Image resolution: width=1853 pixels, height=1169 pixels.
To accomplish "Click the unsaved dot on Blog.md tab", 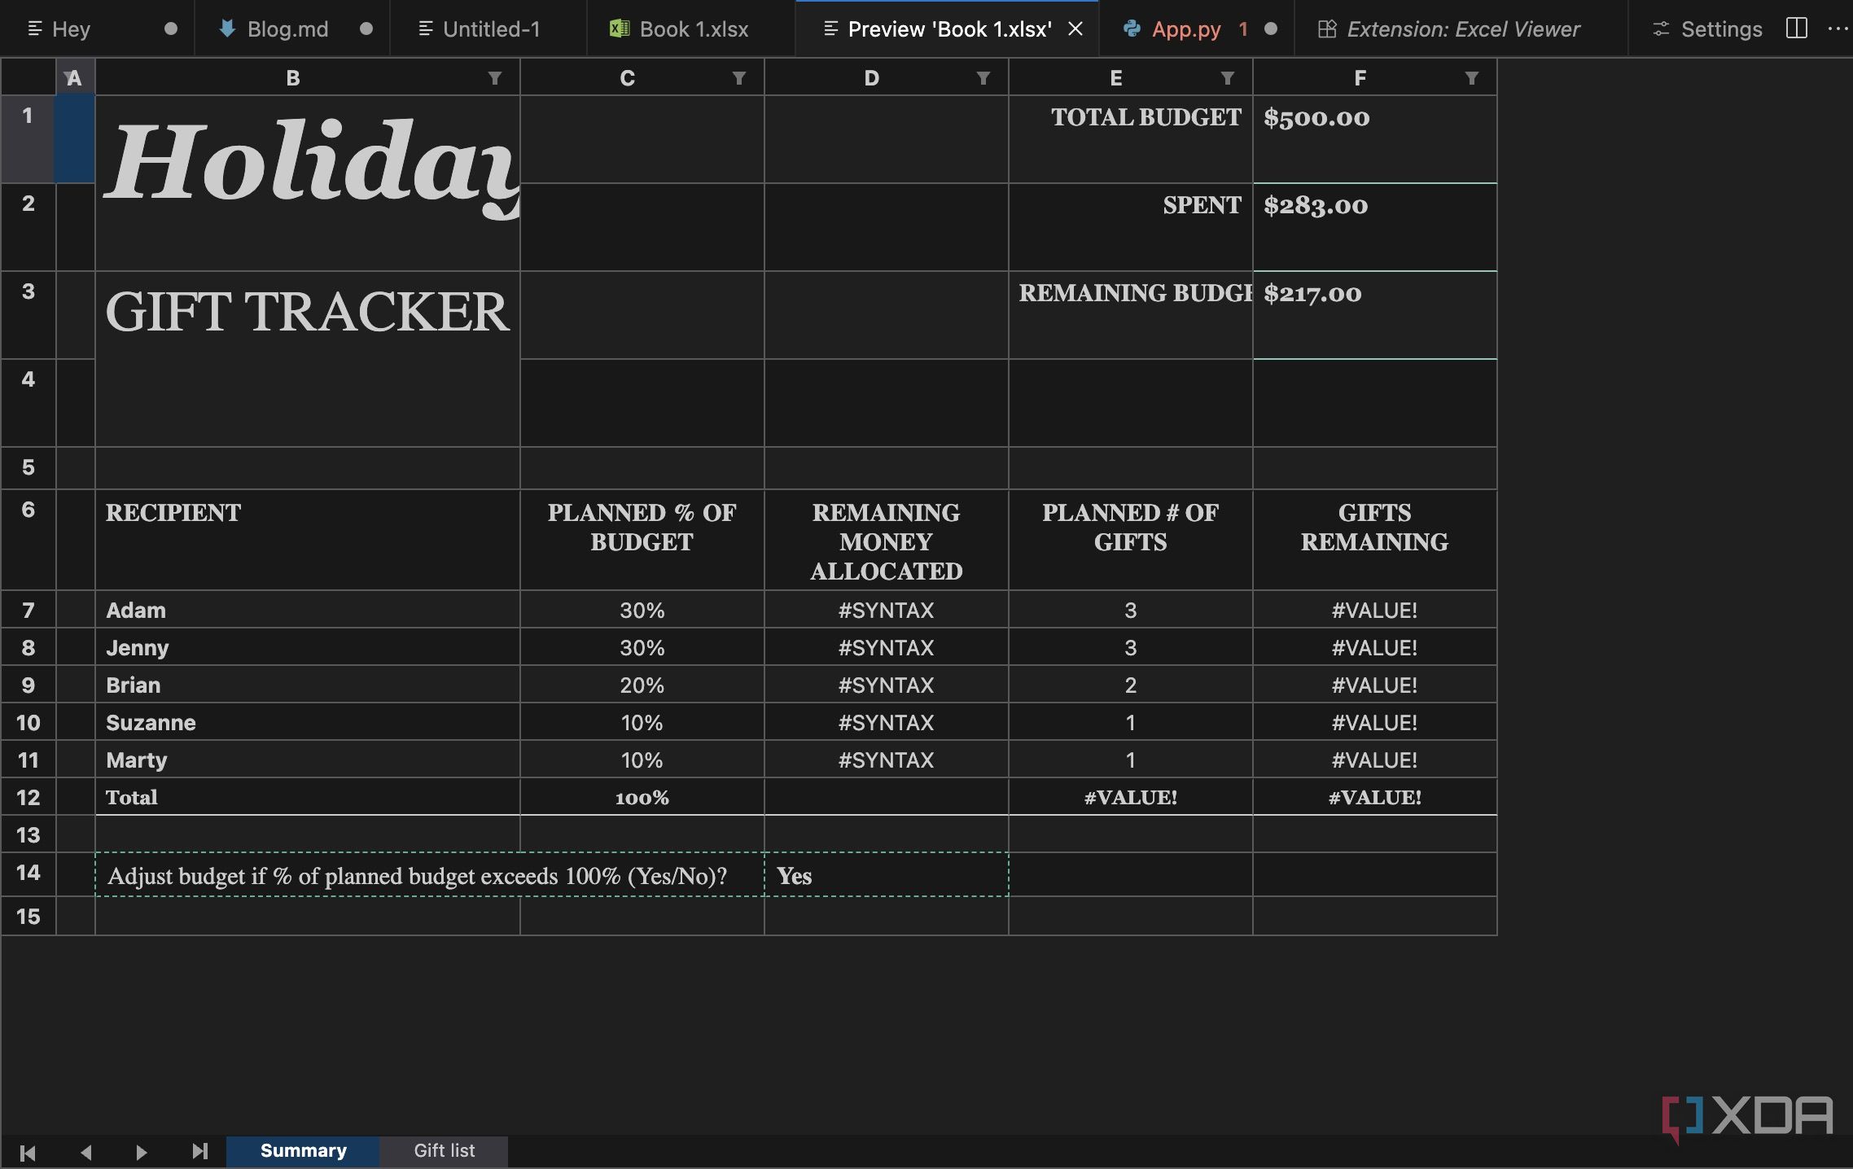I will click(x=366, y=29).
